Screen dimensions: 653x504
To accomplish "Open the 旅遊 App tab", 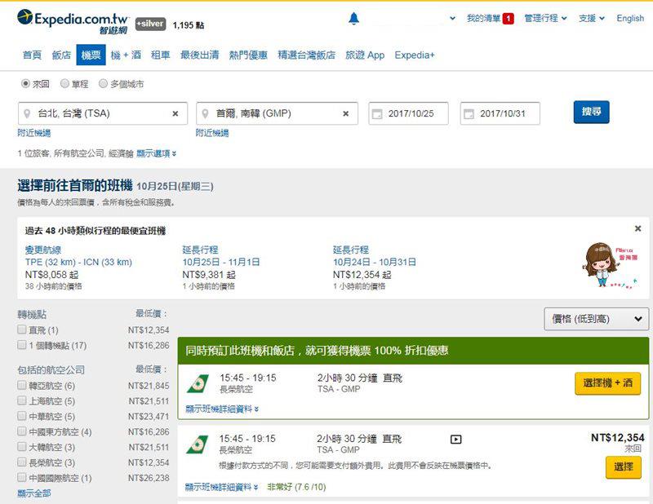I will 365,55.
